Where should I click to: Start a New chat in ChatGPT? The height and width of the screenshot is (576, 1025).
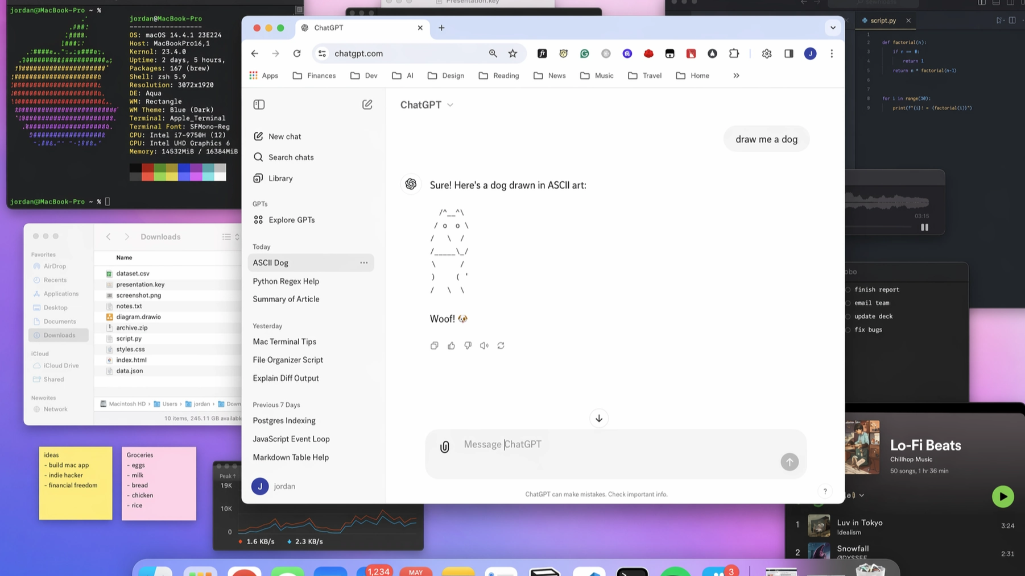[x=284, y=136]
